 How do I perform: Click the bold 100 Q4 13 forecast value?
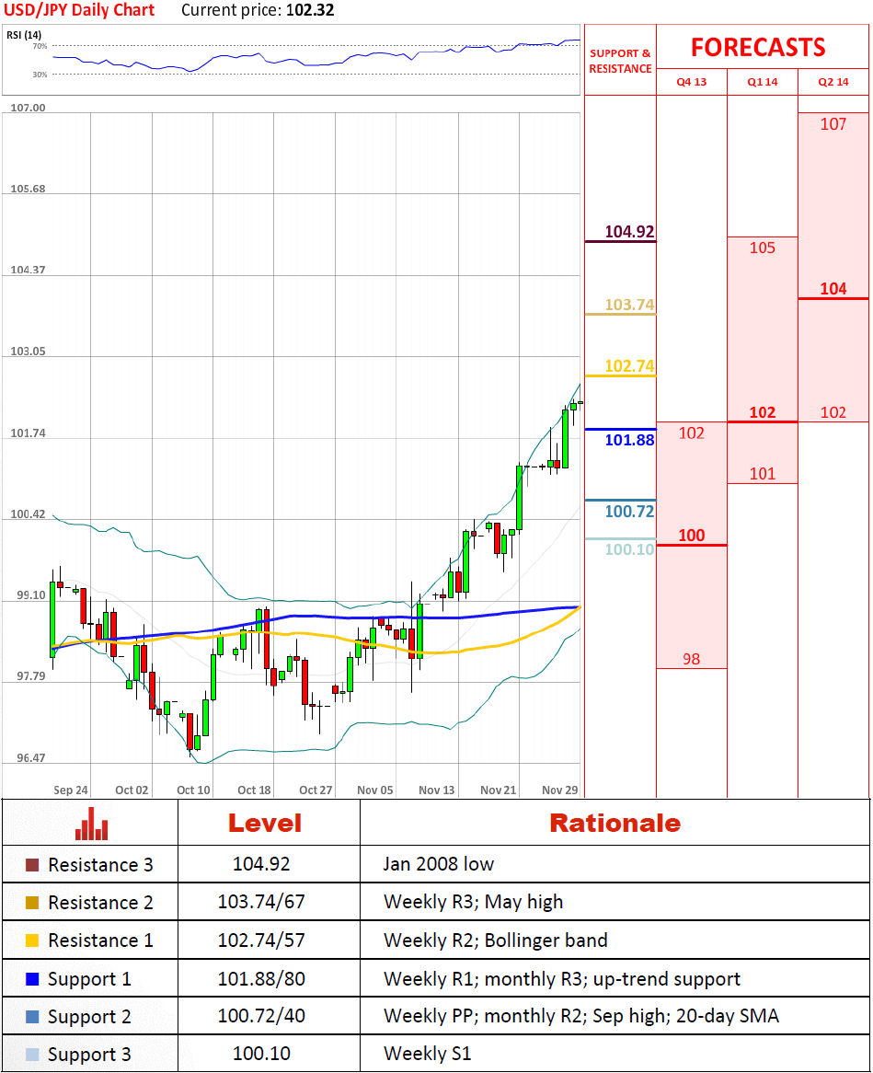[691, 536]
